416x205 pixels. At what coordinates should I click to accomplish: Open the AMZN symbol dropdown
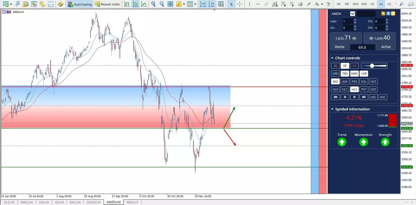(353, 14)
